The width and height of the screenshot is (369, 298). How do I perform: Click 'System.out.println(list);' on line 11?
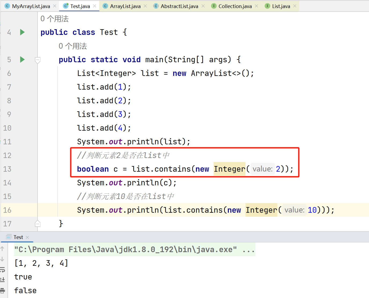(x=133, y=142)
